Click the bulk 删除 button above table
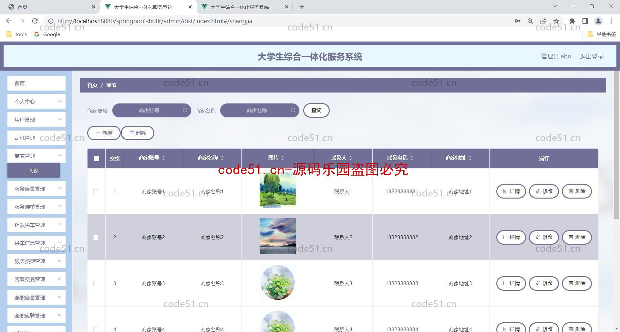Screen dimensions: 620x332 click(x=138, y=133)
